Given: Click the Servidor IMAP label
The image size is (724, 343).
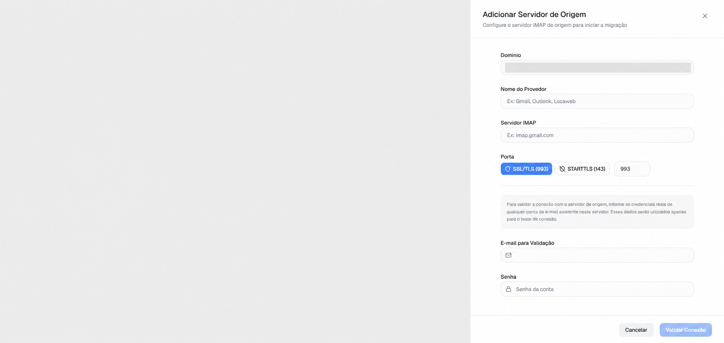Looking at the screenshot, I should click(518, 123).
